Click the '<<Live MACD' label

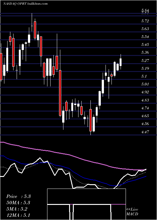click(132, 212)
